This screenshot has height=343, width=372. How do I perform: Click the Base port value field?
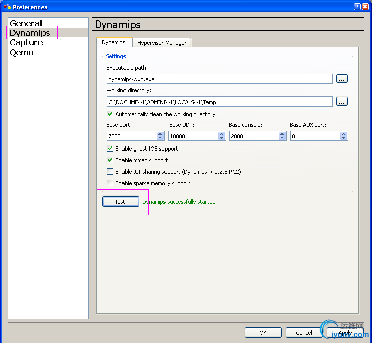[x=132, y=136]
